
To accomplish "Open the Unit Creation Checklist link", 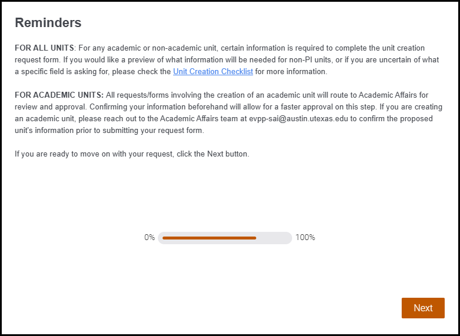I will point(213,72).
